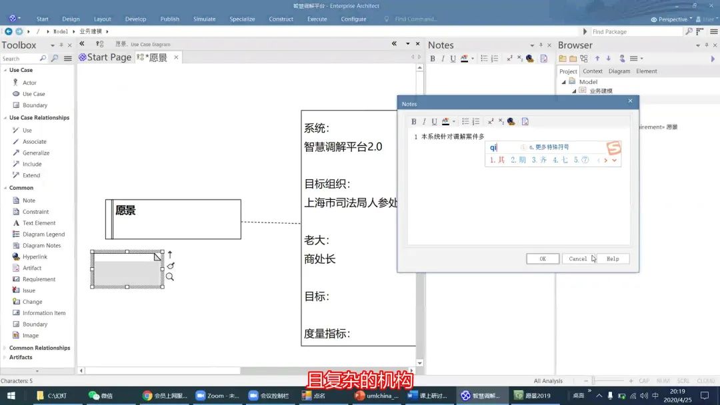This screenshot has height=405, width=720.
Task: Open the Design ribbon tab
Action: (71, 19)
